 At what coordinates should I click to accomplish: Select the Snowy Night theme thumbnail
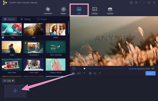point(33,65)
